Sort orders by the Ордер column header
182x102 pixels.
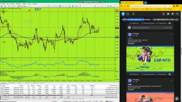pos(3,86)
